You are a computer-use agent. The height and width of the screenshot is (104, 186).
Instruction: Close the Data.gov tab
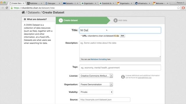pyautogui.click(x=59, y=3)
